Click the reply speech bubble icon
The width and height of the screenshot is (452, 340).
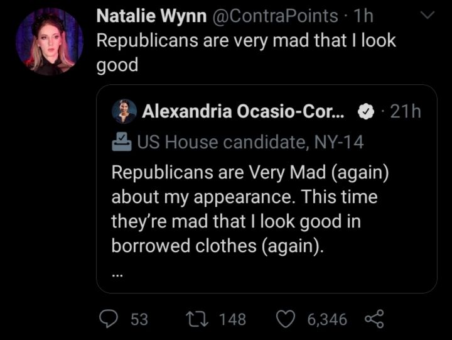[x=111, y=319]
